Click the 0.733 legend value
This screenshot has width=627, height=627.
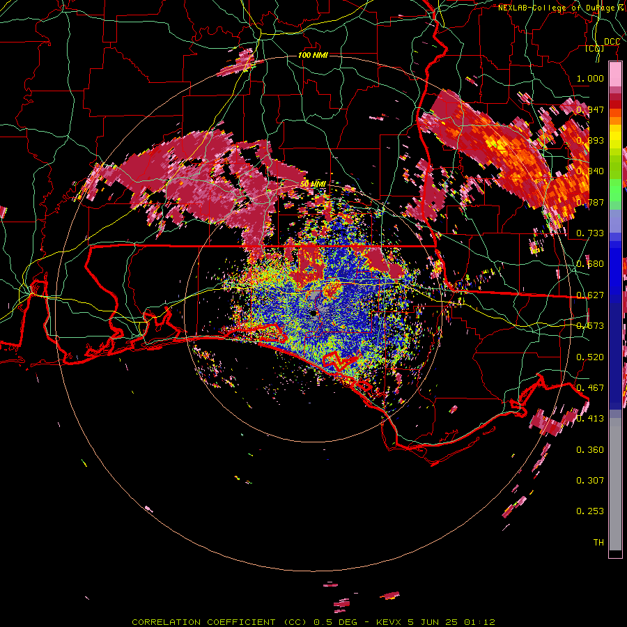590,233
